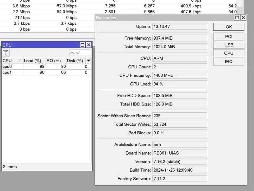Click the Total Memory field 1024.0 MiB
The image size is (254, 191).
(x=180, y=47)
